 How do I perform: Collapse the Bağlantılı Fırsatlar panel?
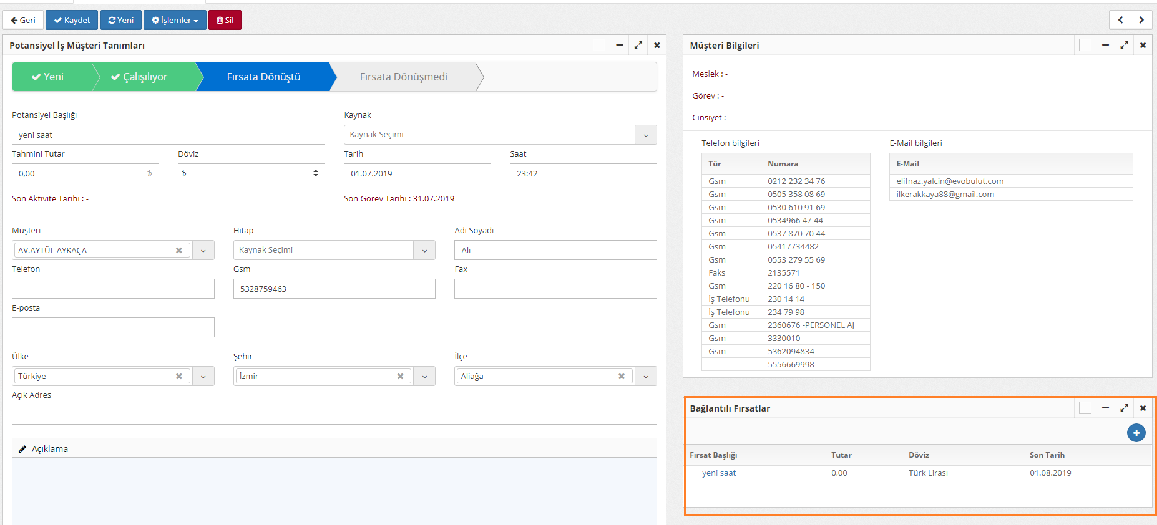tap(1105, 408)
